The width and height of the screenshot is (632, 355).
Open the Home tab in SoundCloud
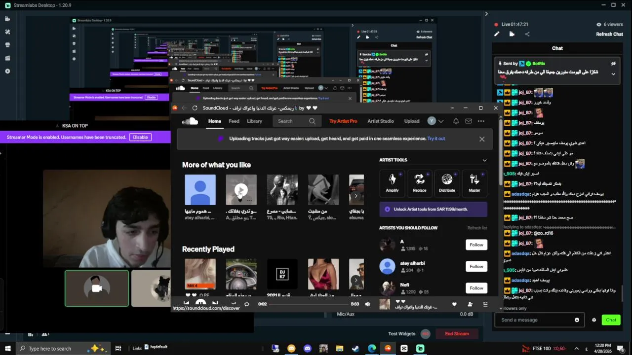click(214, 121)
